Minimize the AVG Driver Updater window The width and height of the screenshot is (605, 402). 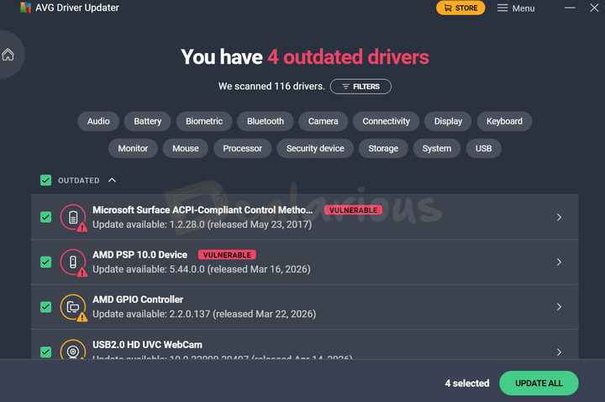(x=570, y=8)
